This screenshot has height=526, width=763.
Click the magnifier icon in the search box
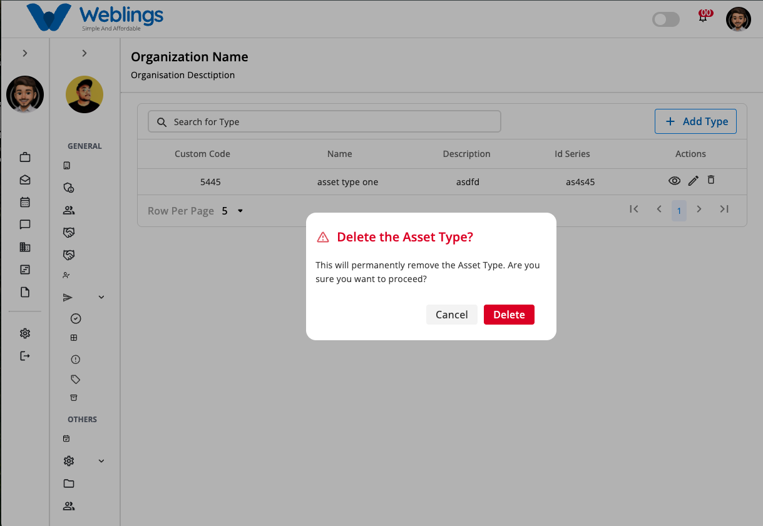coord(161,122)
